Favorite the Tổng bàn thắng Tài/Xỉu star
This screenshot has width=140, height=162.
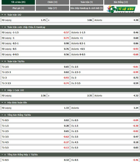coord(5,115)
